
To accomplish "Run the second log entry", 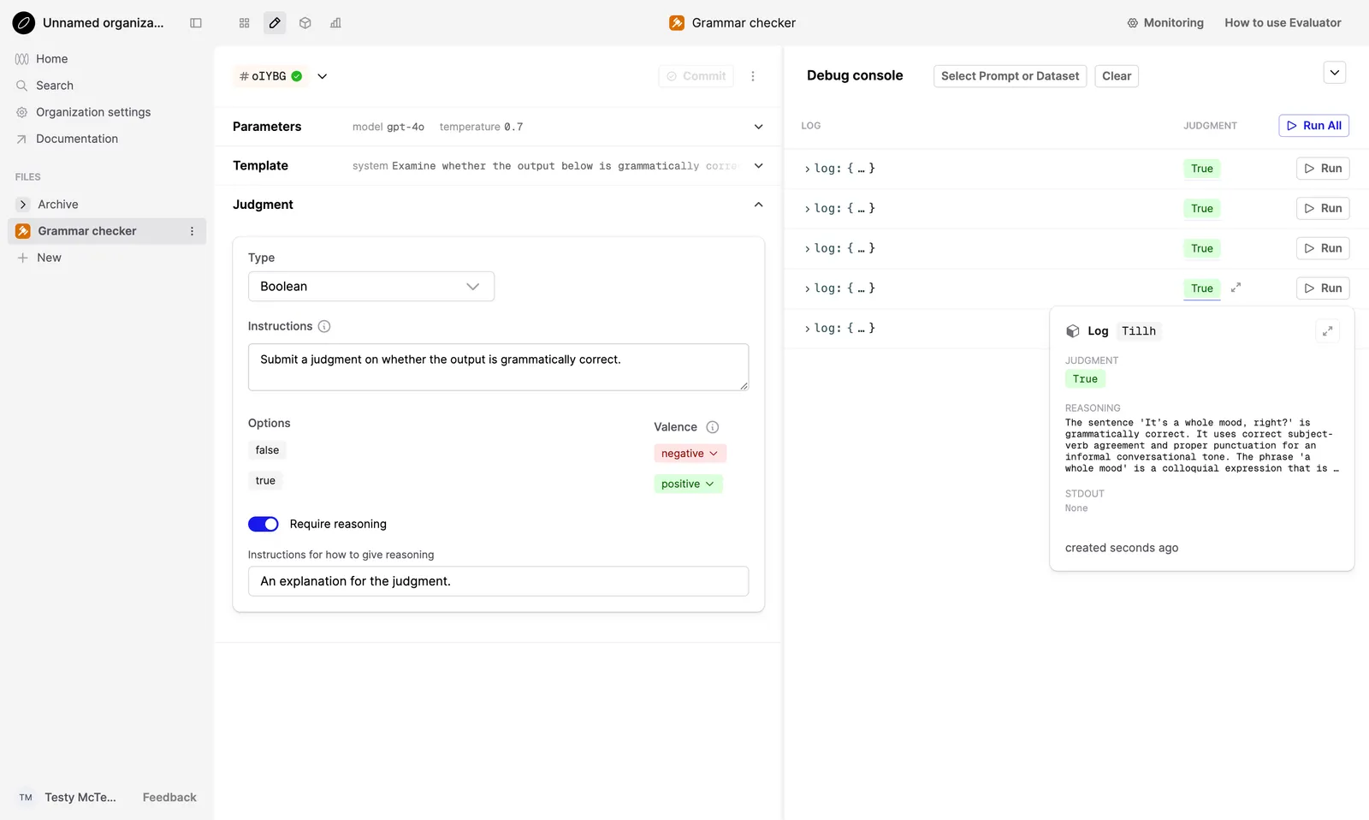I will (1323, 209).
